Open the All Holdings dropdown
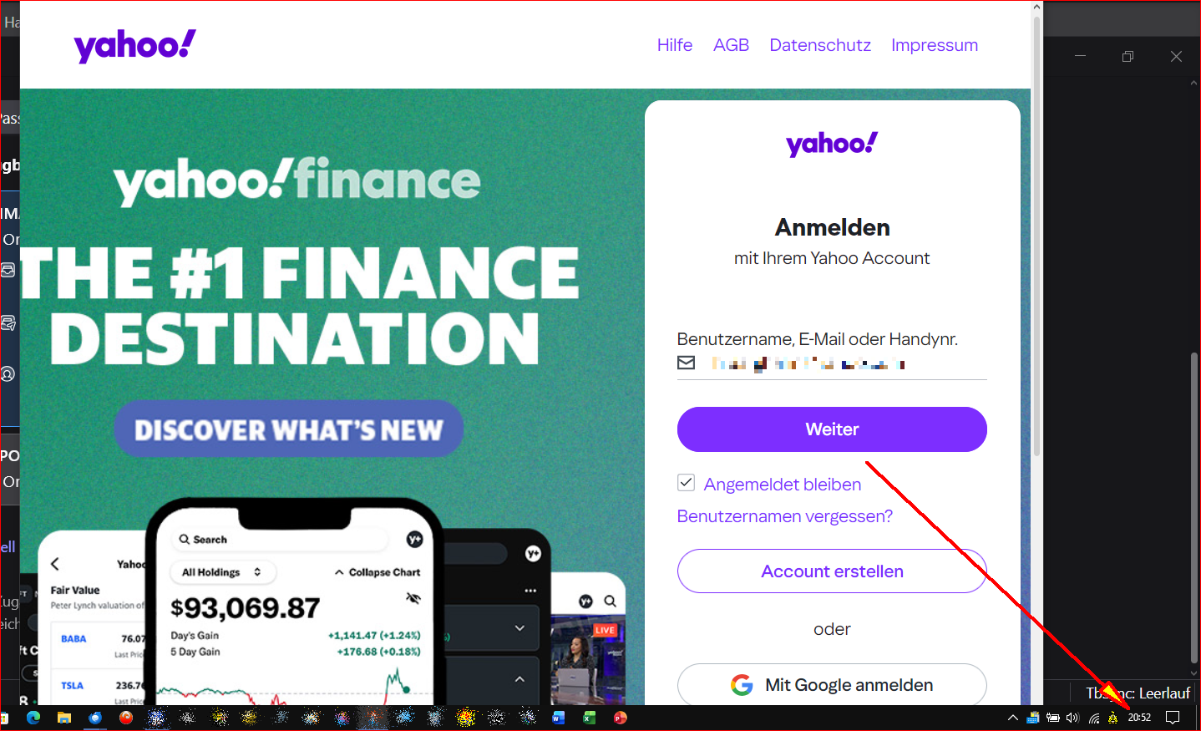The width and height of the screenshot is (1201, 731). [222, 572]
